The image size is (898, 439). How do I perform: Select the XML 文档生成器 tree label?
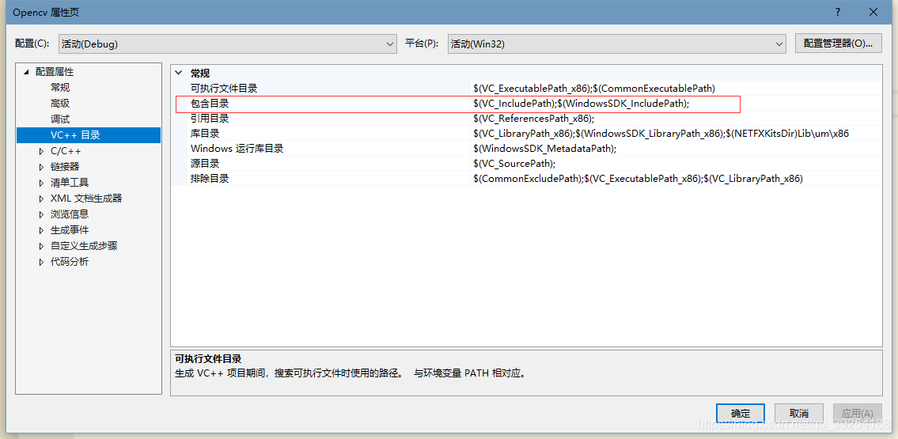coord(86,199)
